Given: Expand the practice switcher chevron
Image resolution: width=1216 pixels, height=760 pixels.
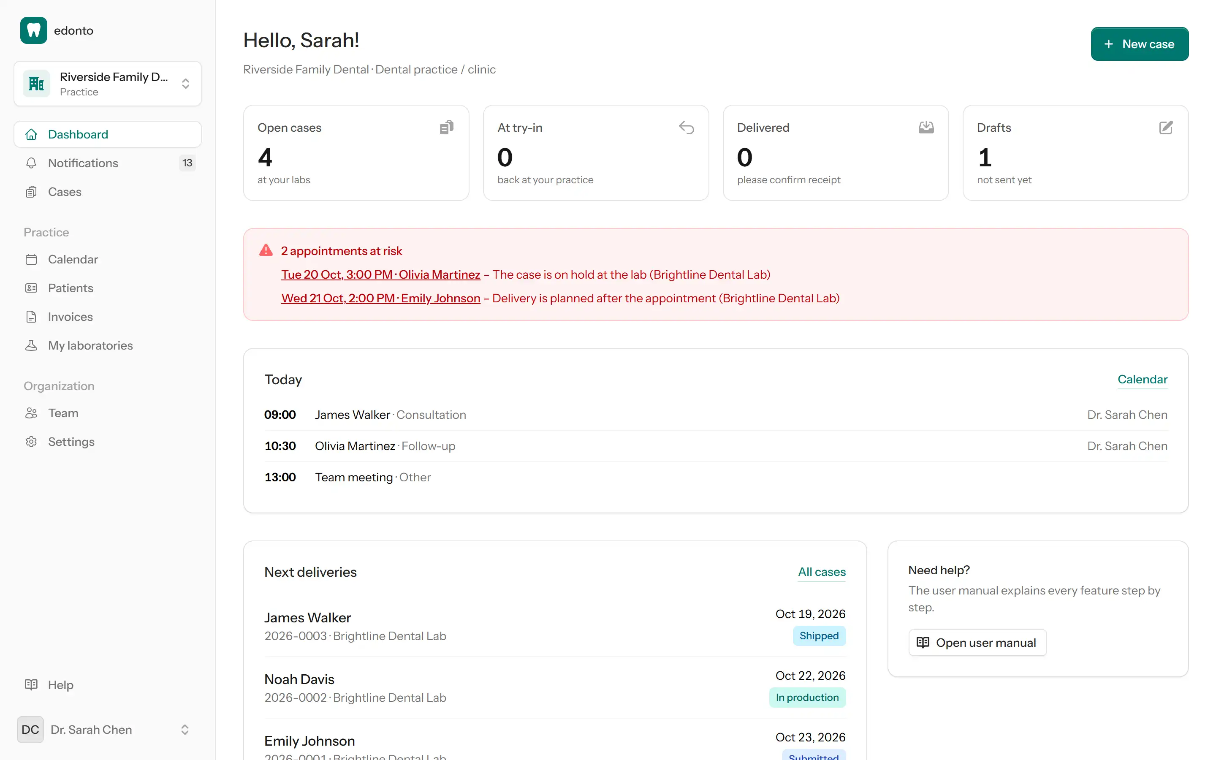Looking at the screenshot, I should click(185, 84).
